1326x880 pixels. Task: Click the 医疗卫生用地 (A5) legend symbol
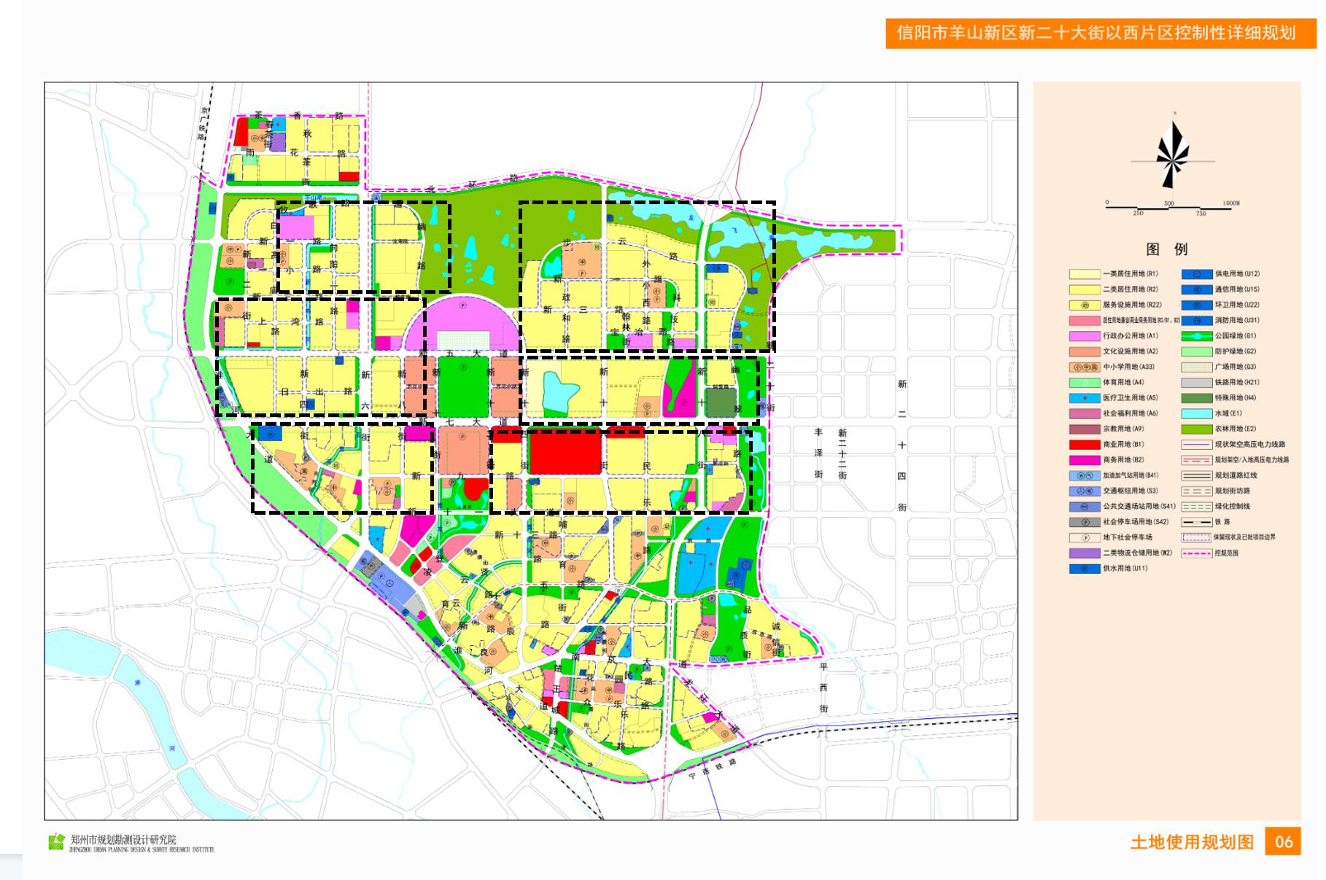click(1084, 398)
